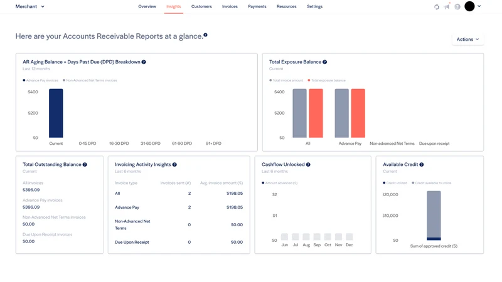Click Non-advanced Net Terms axis label

[x=392, y=144]
